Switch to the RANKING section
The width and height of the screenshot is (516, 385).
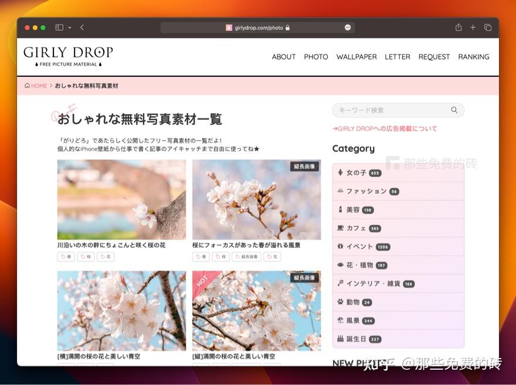click(474, 57)
